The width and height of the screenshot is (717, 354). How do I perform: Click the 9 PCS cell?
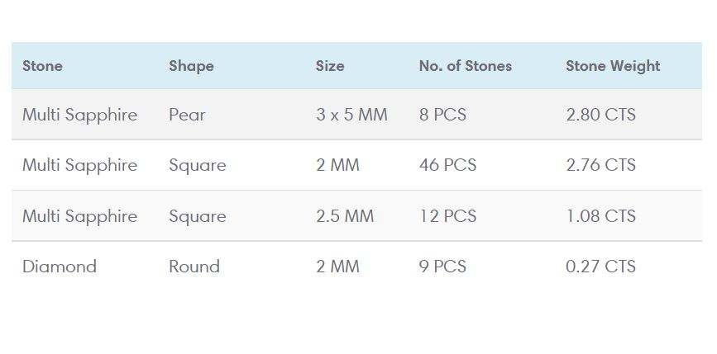tap(442, 267)
